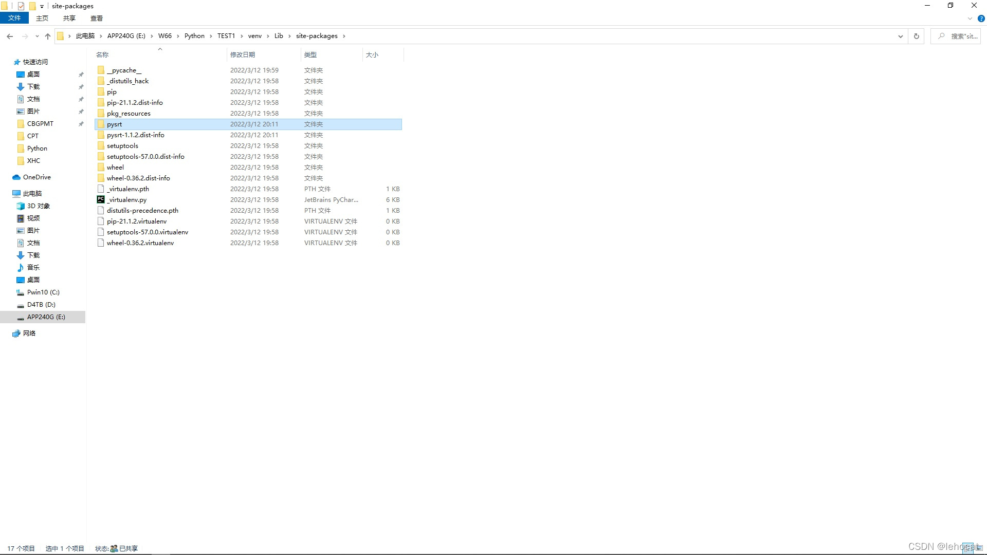Open D4TB (D:) drive
Viewport: 987px width, 555px height.
pyautogui.click(x=41, y=305)
